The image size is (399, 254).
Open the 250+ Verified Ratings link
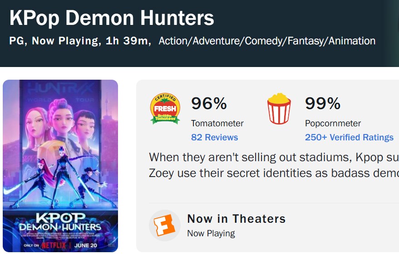pos(349,137)
